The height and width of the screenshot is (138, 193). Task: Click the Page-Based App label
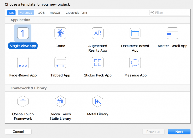[23, 75]
